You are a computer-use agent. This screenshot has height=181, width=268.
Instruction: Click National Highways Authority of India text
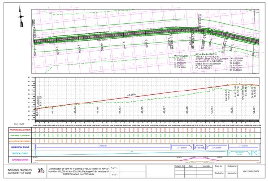coord(20,171)
